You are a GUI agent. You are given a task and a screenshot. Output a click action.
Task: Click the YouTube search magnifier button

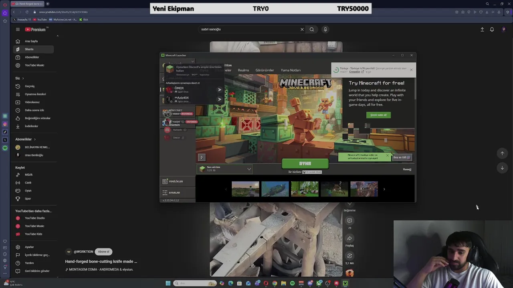click(x=312, y=29)
